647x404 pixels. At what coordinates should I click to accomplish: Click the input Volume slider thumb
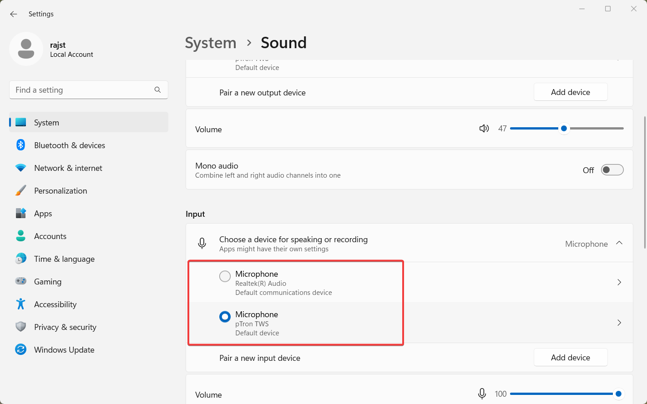[x=618, y=394]
